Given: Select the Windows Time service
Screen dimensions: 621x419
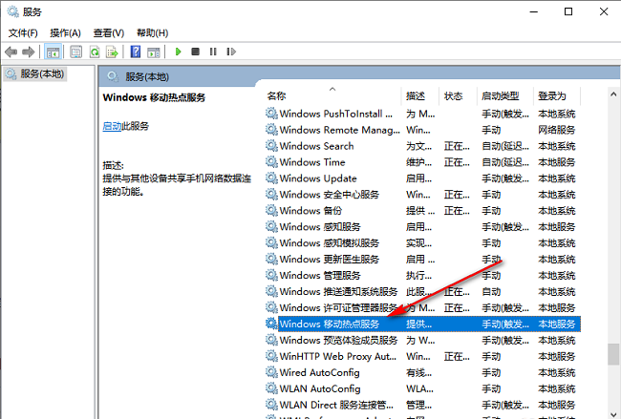Looking at the screenshot, I should tap(422, 162).
